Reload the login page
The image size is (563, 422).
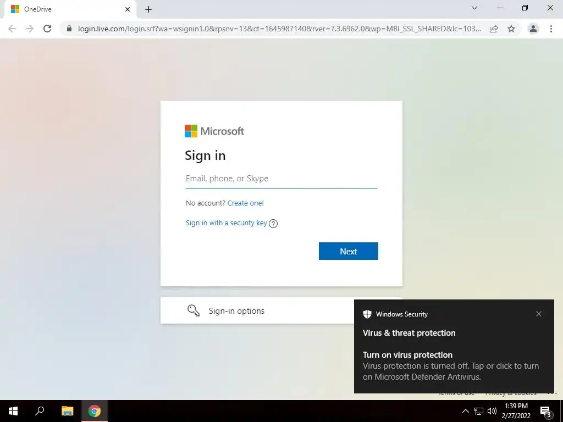click(47, 29)
